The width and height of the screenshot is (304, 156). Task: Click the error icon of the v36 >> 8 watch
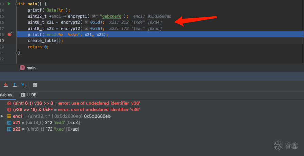coord(9,103)
